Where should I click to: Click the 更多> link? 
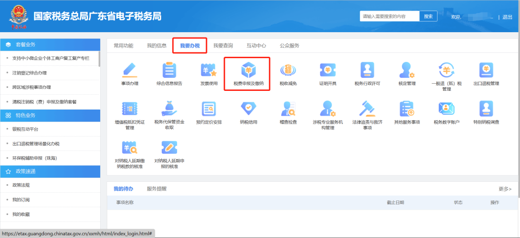click(x=505, y=189)
